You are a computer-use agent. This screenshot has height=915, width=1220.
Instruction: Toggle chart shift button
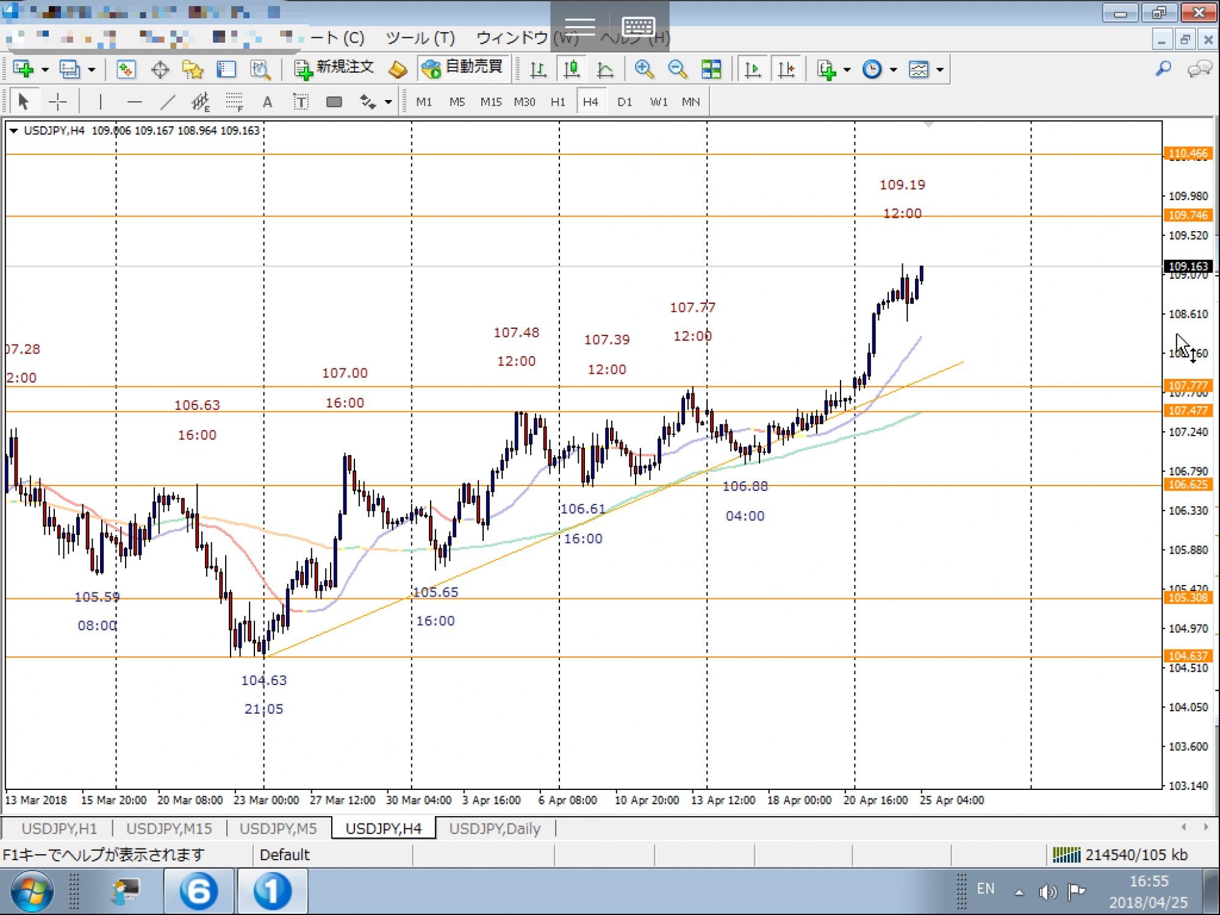click(786, 69)
